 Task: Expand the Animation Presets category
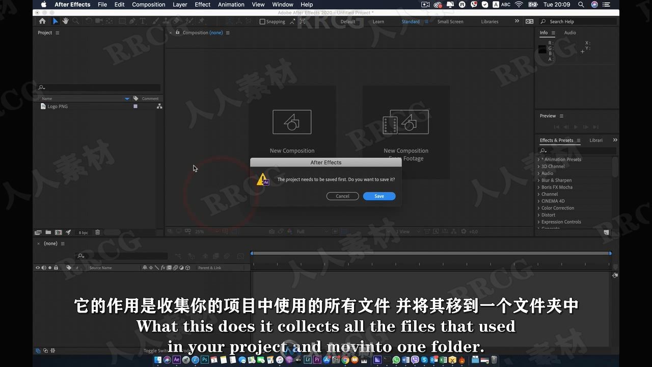point(539,160)
